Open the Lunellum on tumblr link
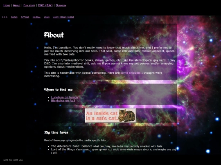221x165 pixels. tap(65, 97)
